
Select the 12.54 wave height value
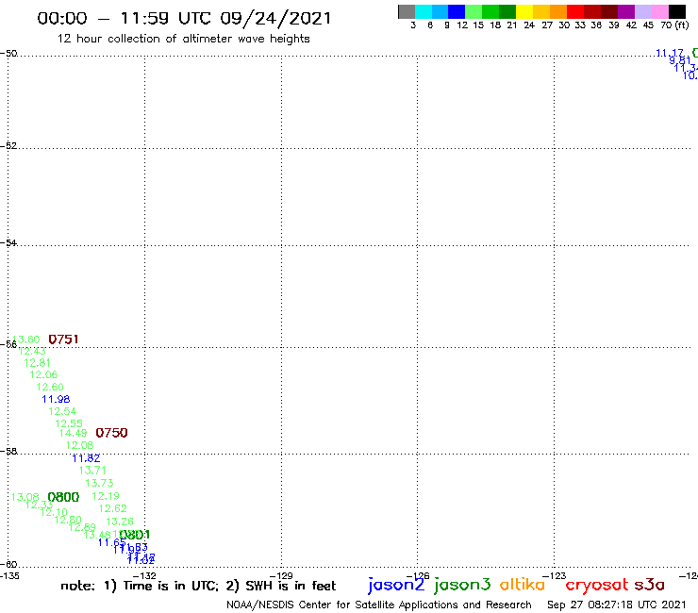[62, 411]
